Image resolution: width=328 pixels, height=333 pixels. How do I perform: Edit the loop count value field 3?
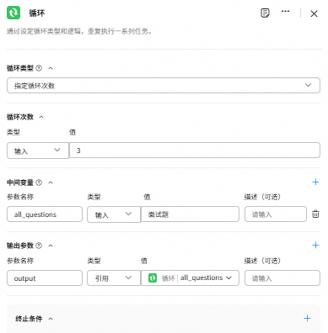point(195,151)
